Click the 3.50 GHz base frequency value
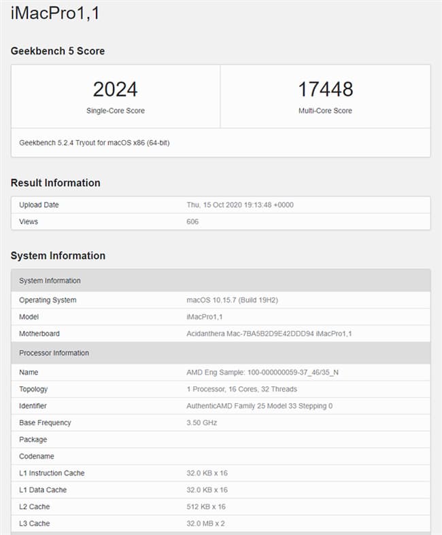The height and width of the screenshot is (535, 442). point(202,423)
